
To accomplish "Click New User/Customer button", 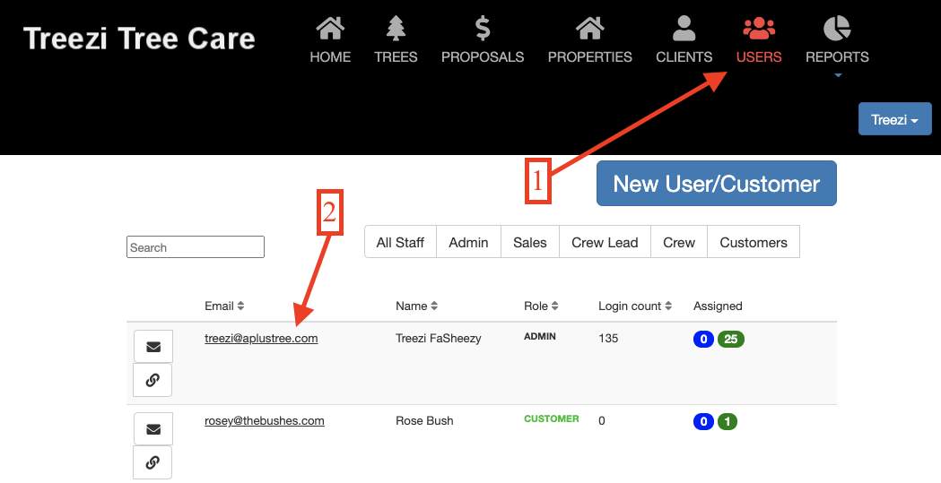I will point(716,184).
